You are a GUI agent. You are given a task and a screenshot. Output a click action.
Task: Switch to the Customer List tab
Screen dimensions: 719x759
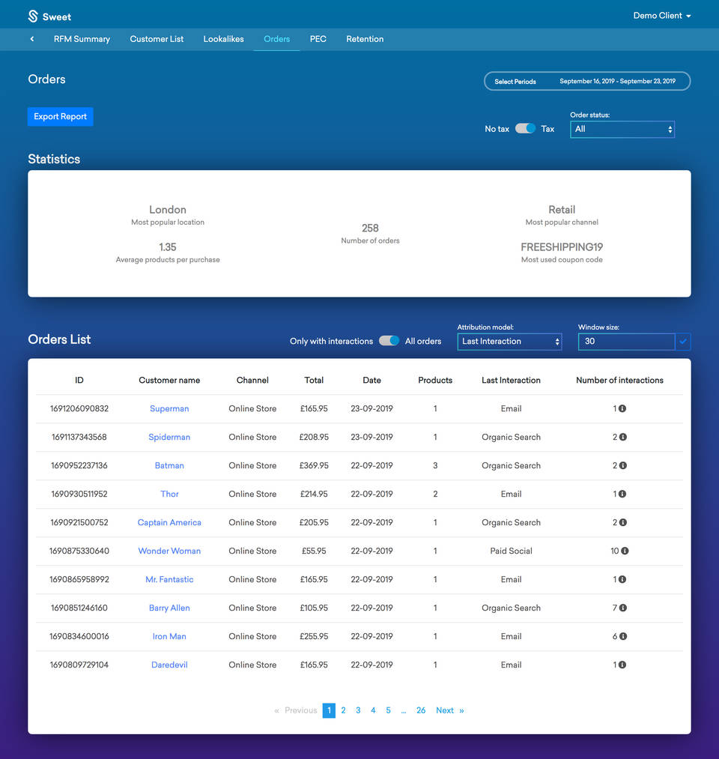(157, 39)
